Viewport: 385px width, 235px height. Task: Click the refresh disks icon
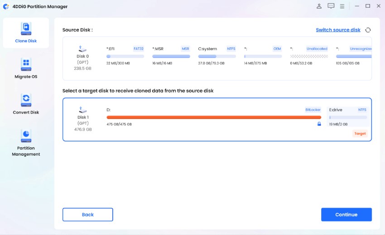point(368,30)
